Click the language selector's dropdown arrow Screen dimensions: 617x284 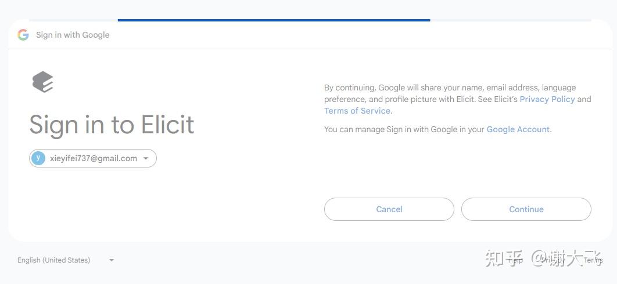tap(112, 260)
